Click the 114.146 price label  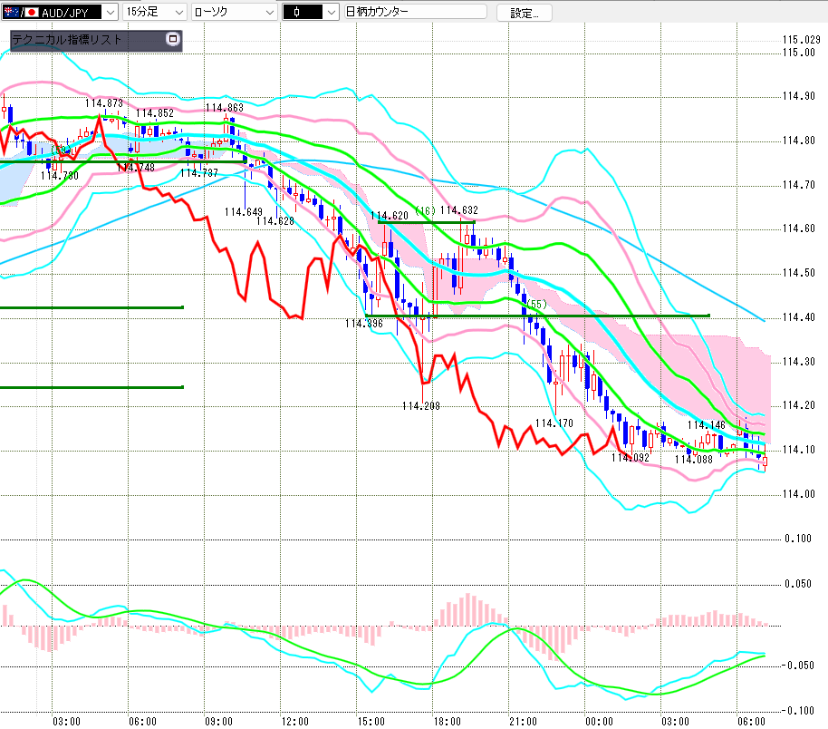tap(706, 425)
